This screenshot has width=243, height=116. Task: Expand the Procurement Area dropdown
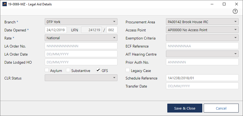pyautogui.click(x=202, y=22)
